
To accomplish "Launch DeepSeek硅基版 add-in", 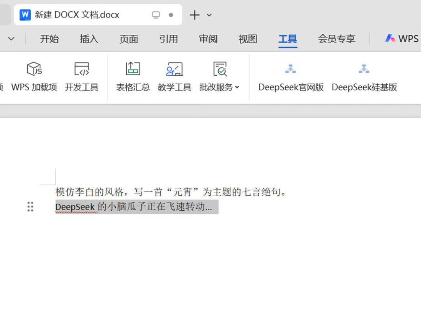I will coord(364,77).
